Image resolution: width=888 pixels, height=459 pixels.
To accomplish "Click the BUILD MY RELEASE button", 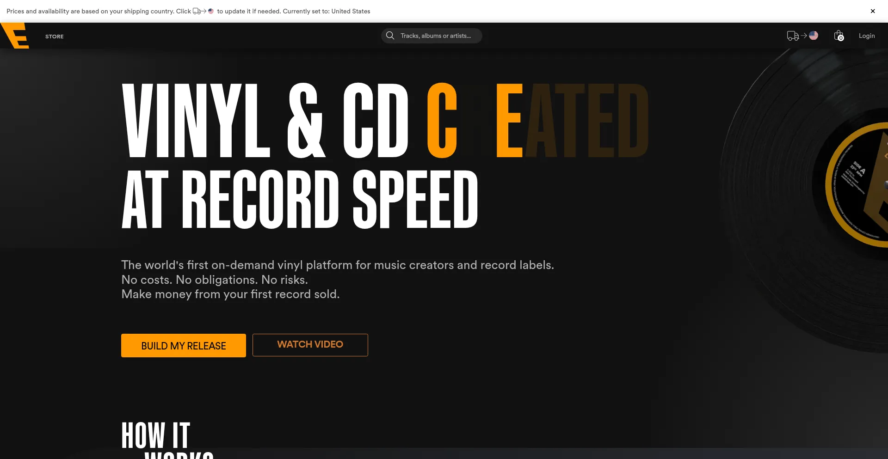I will point(184,345).
